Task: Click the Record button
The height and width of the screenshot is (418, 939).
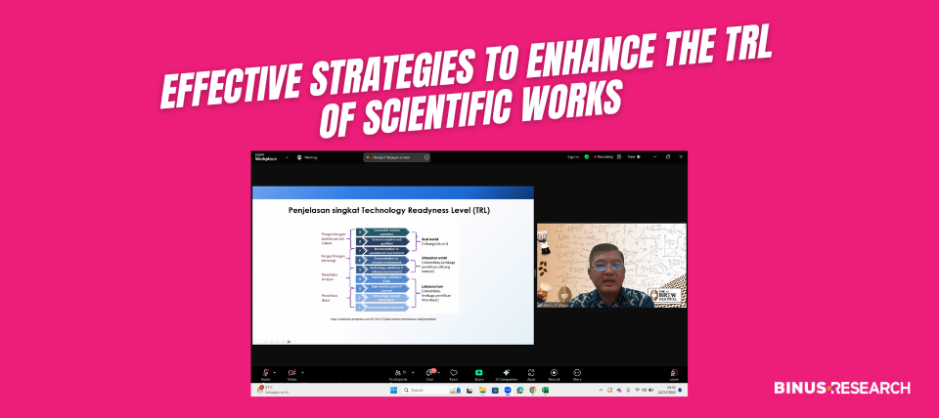Action: pyautogui.click(x=554, y=373)
